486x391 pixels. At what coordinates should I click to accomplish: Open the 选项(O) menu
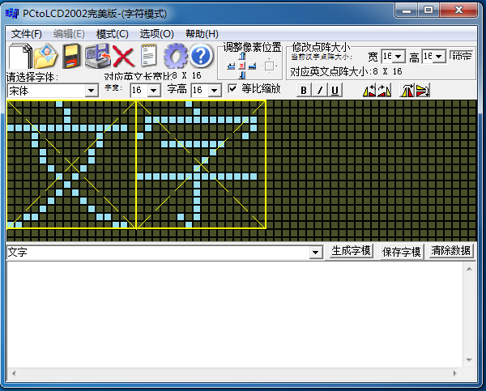pyautogui.click(x=156, y=34)
